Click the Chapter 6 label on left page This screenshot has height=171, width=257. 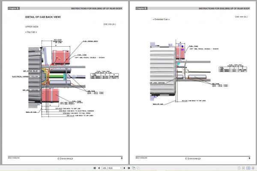click(14, 9)
